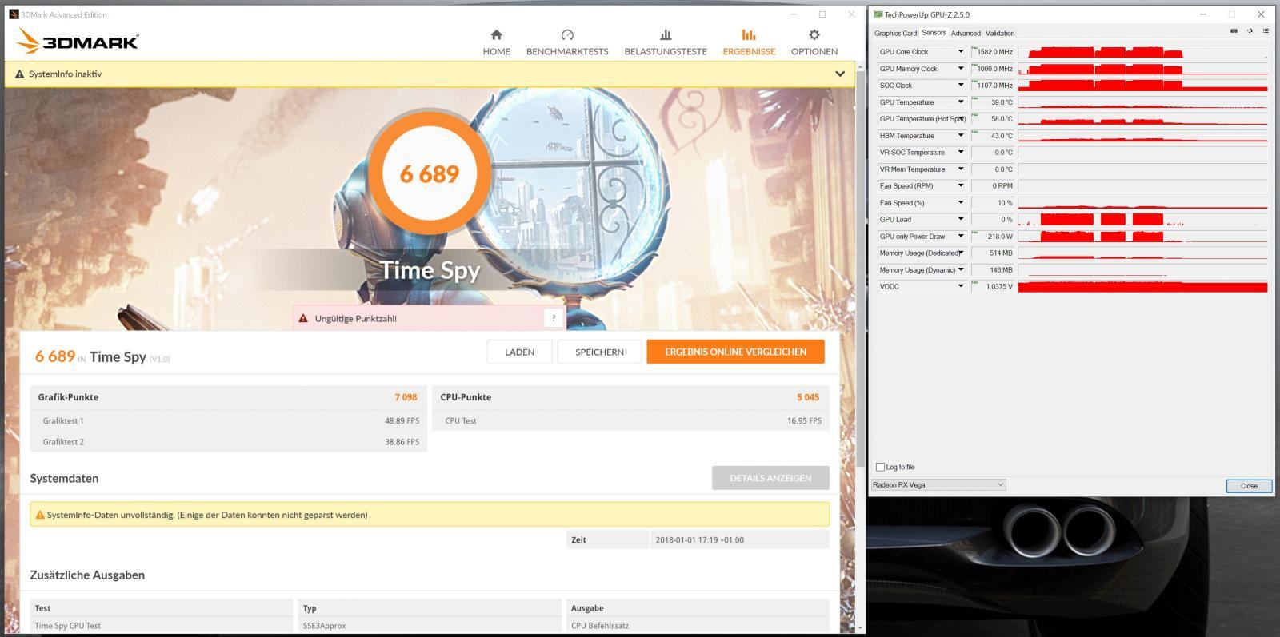Click HBM Temperature value 43.0 °C

pos(993,136)
